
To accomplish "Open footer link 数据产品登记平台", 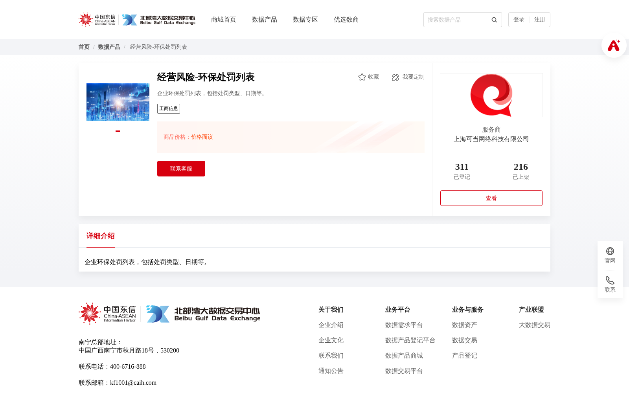I will pos(410,340).
